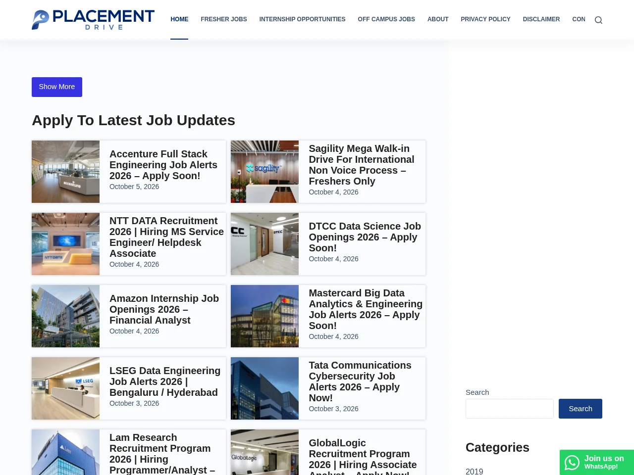Click October 3, 2026 date under LSEG
Screen dimensions: 634x475
134,403
